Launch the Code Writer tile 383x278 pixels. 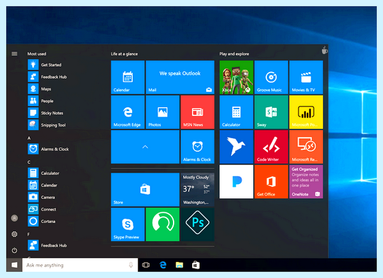click(x=271, y=147)
